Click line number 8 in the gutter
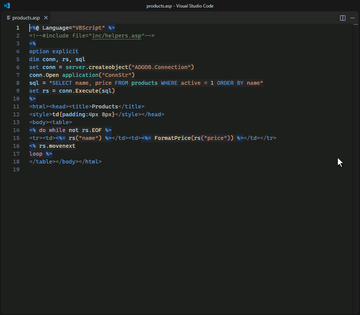This screenshot has width=360, height=315. 18,83
